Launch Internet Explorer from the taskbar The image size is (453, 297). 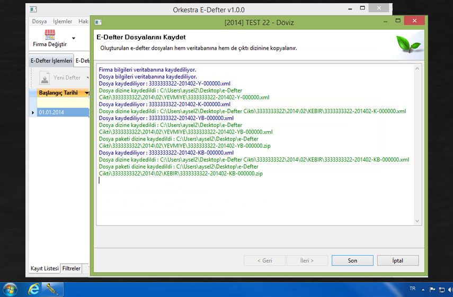coord(33,289)
